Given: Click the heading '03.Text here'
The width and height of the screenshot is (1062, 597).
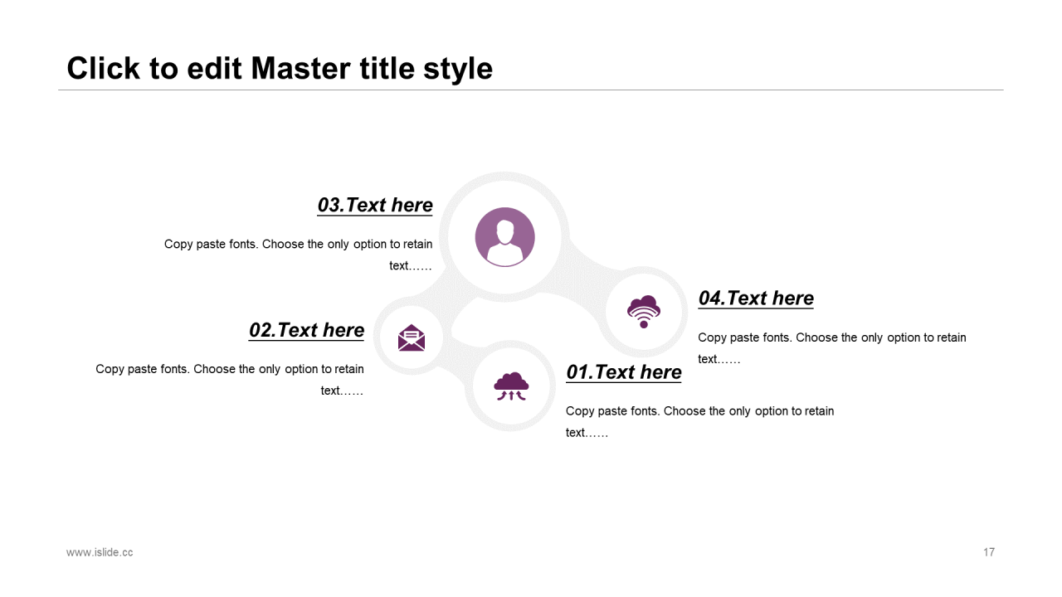Looking at the screenshot, I should [x=375, y=205].
